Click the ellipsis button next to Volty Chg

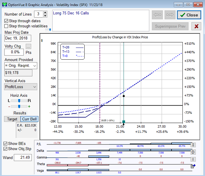[28, 46]
